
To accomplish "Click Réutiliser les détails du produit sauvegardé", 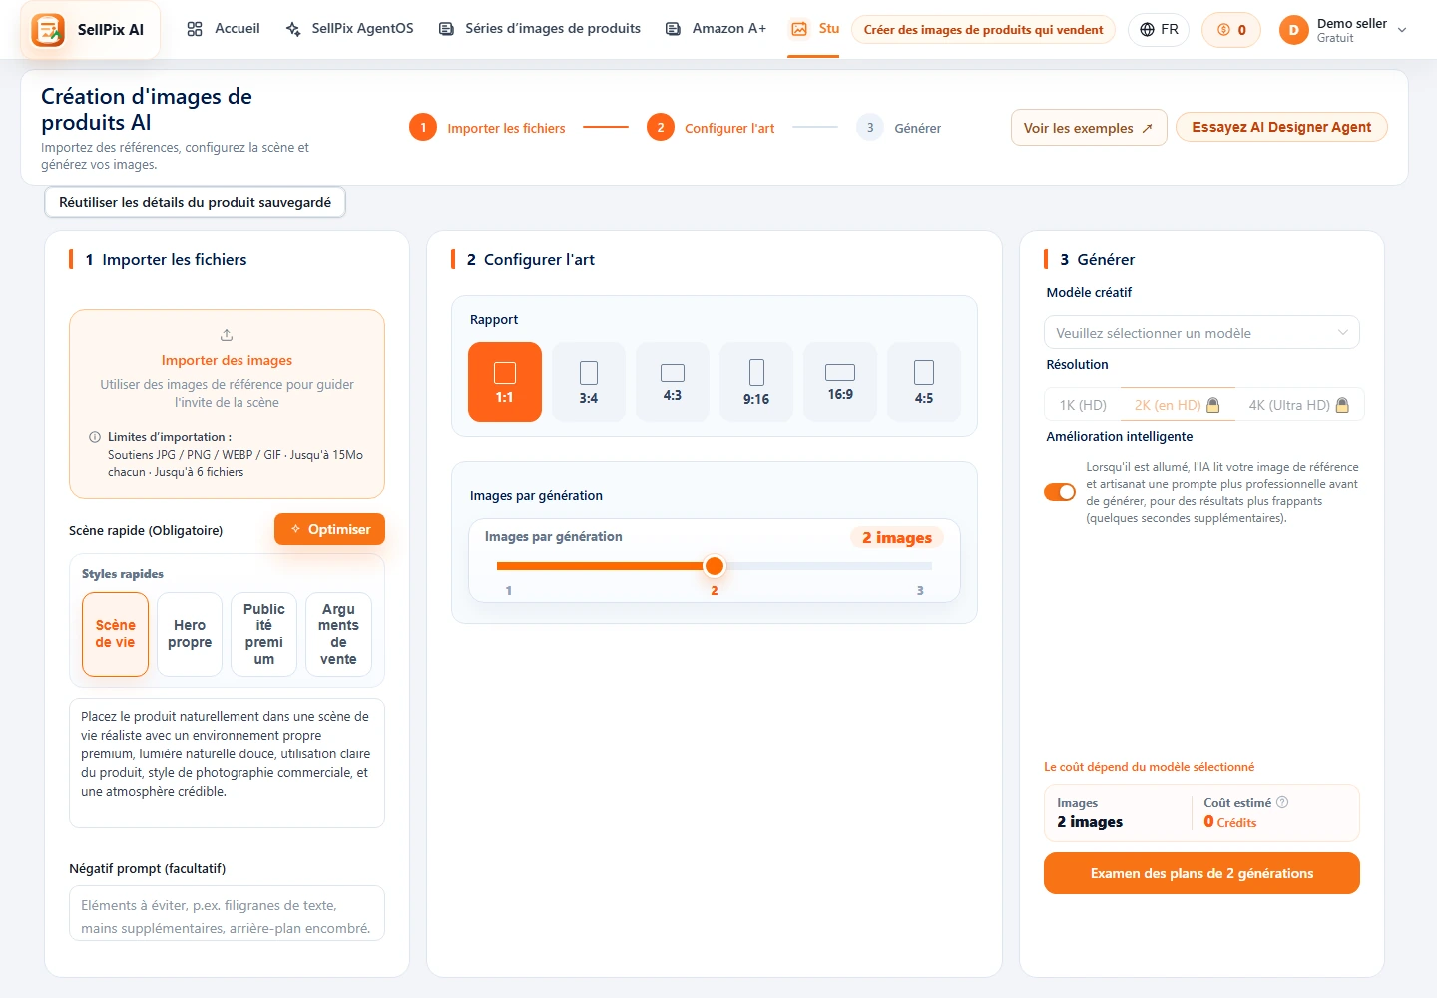I will tap(195, 202).
